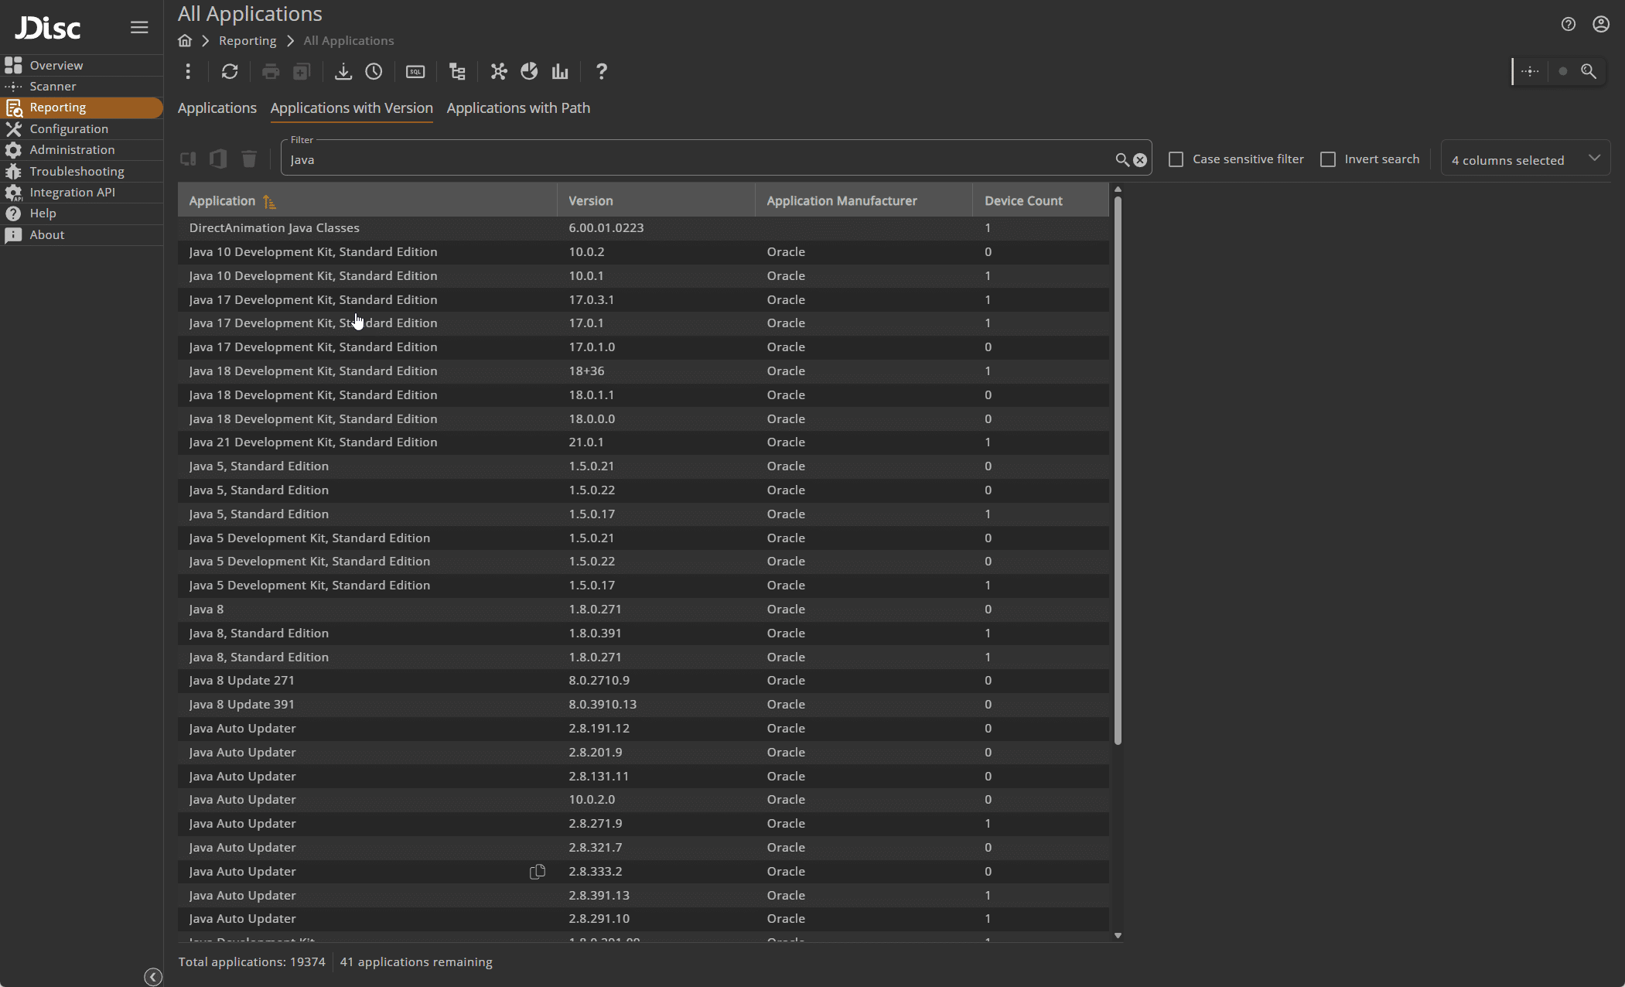Click the download export icon
1625x987 pixels.
coord(343,72)
